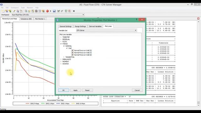This screenshot has width=201, height=113.
Task: Close the Monitor Properties dialog
Action: click(x=142, y=19)
